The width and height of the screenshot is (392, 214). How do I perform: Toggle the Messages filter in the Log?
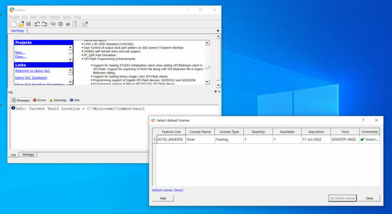tap(21, 100)
